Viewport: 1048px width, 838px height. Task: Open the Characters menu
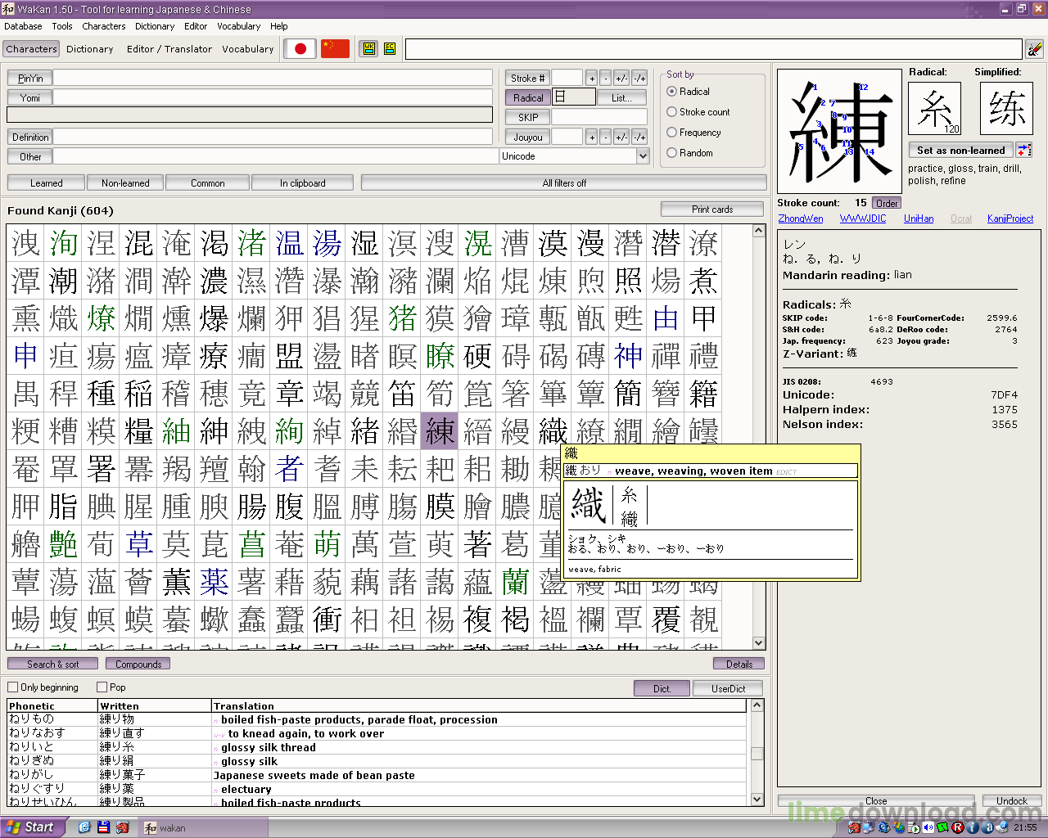[x=104, y=26]
